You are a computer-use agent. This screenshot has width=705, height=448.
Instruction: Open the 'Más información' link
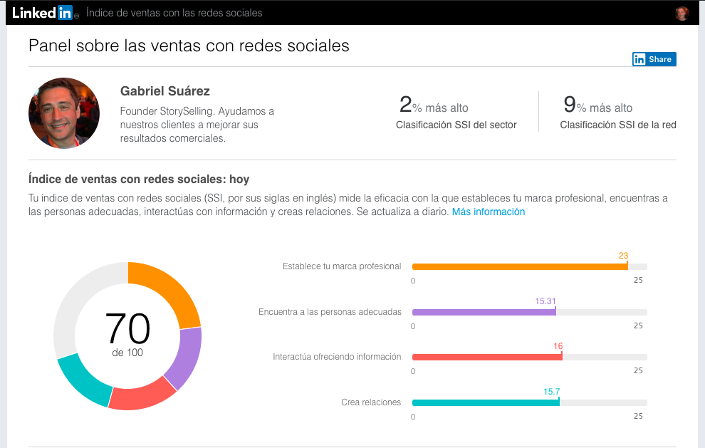[489, 212]
